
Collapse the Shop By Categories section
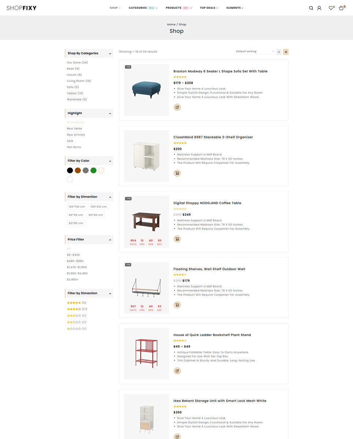point(110,53)
